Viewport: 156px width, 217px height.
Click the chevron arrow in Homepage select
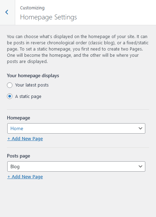coord(140,128)
